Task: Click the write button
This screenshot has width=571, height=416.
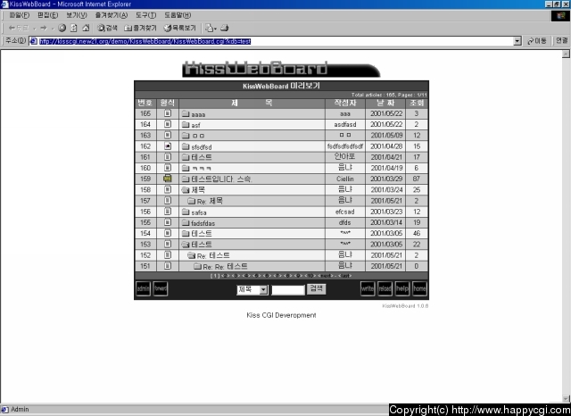Action: pyautogui.click(x=368, y=289)
